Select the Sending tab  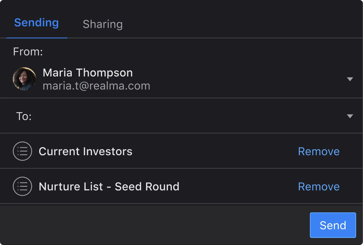tap(37, 23)
